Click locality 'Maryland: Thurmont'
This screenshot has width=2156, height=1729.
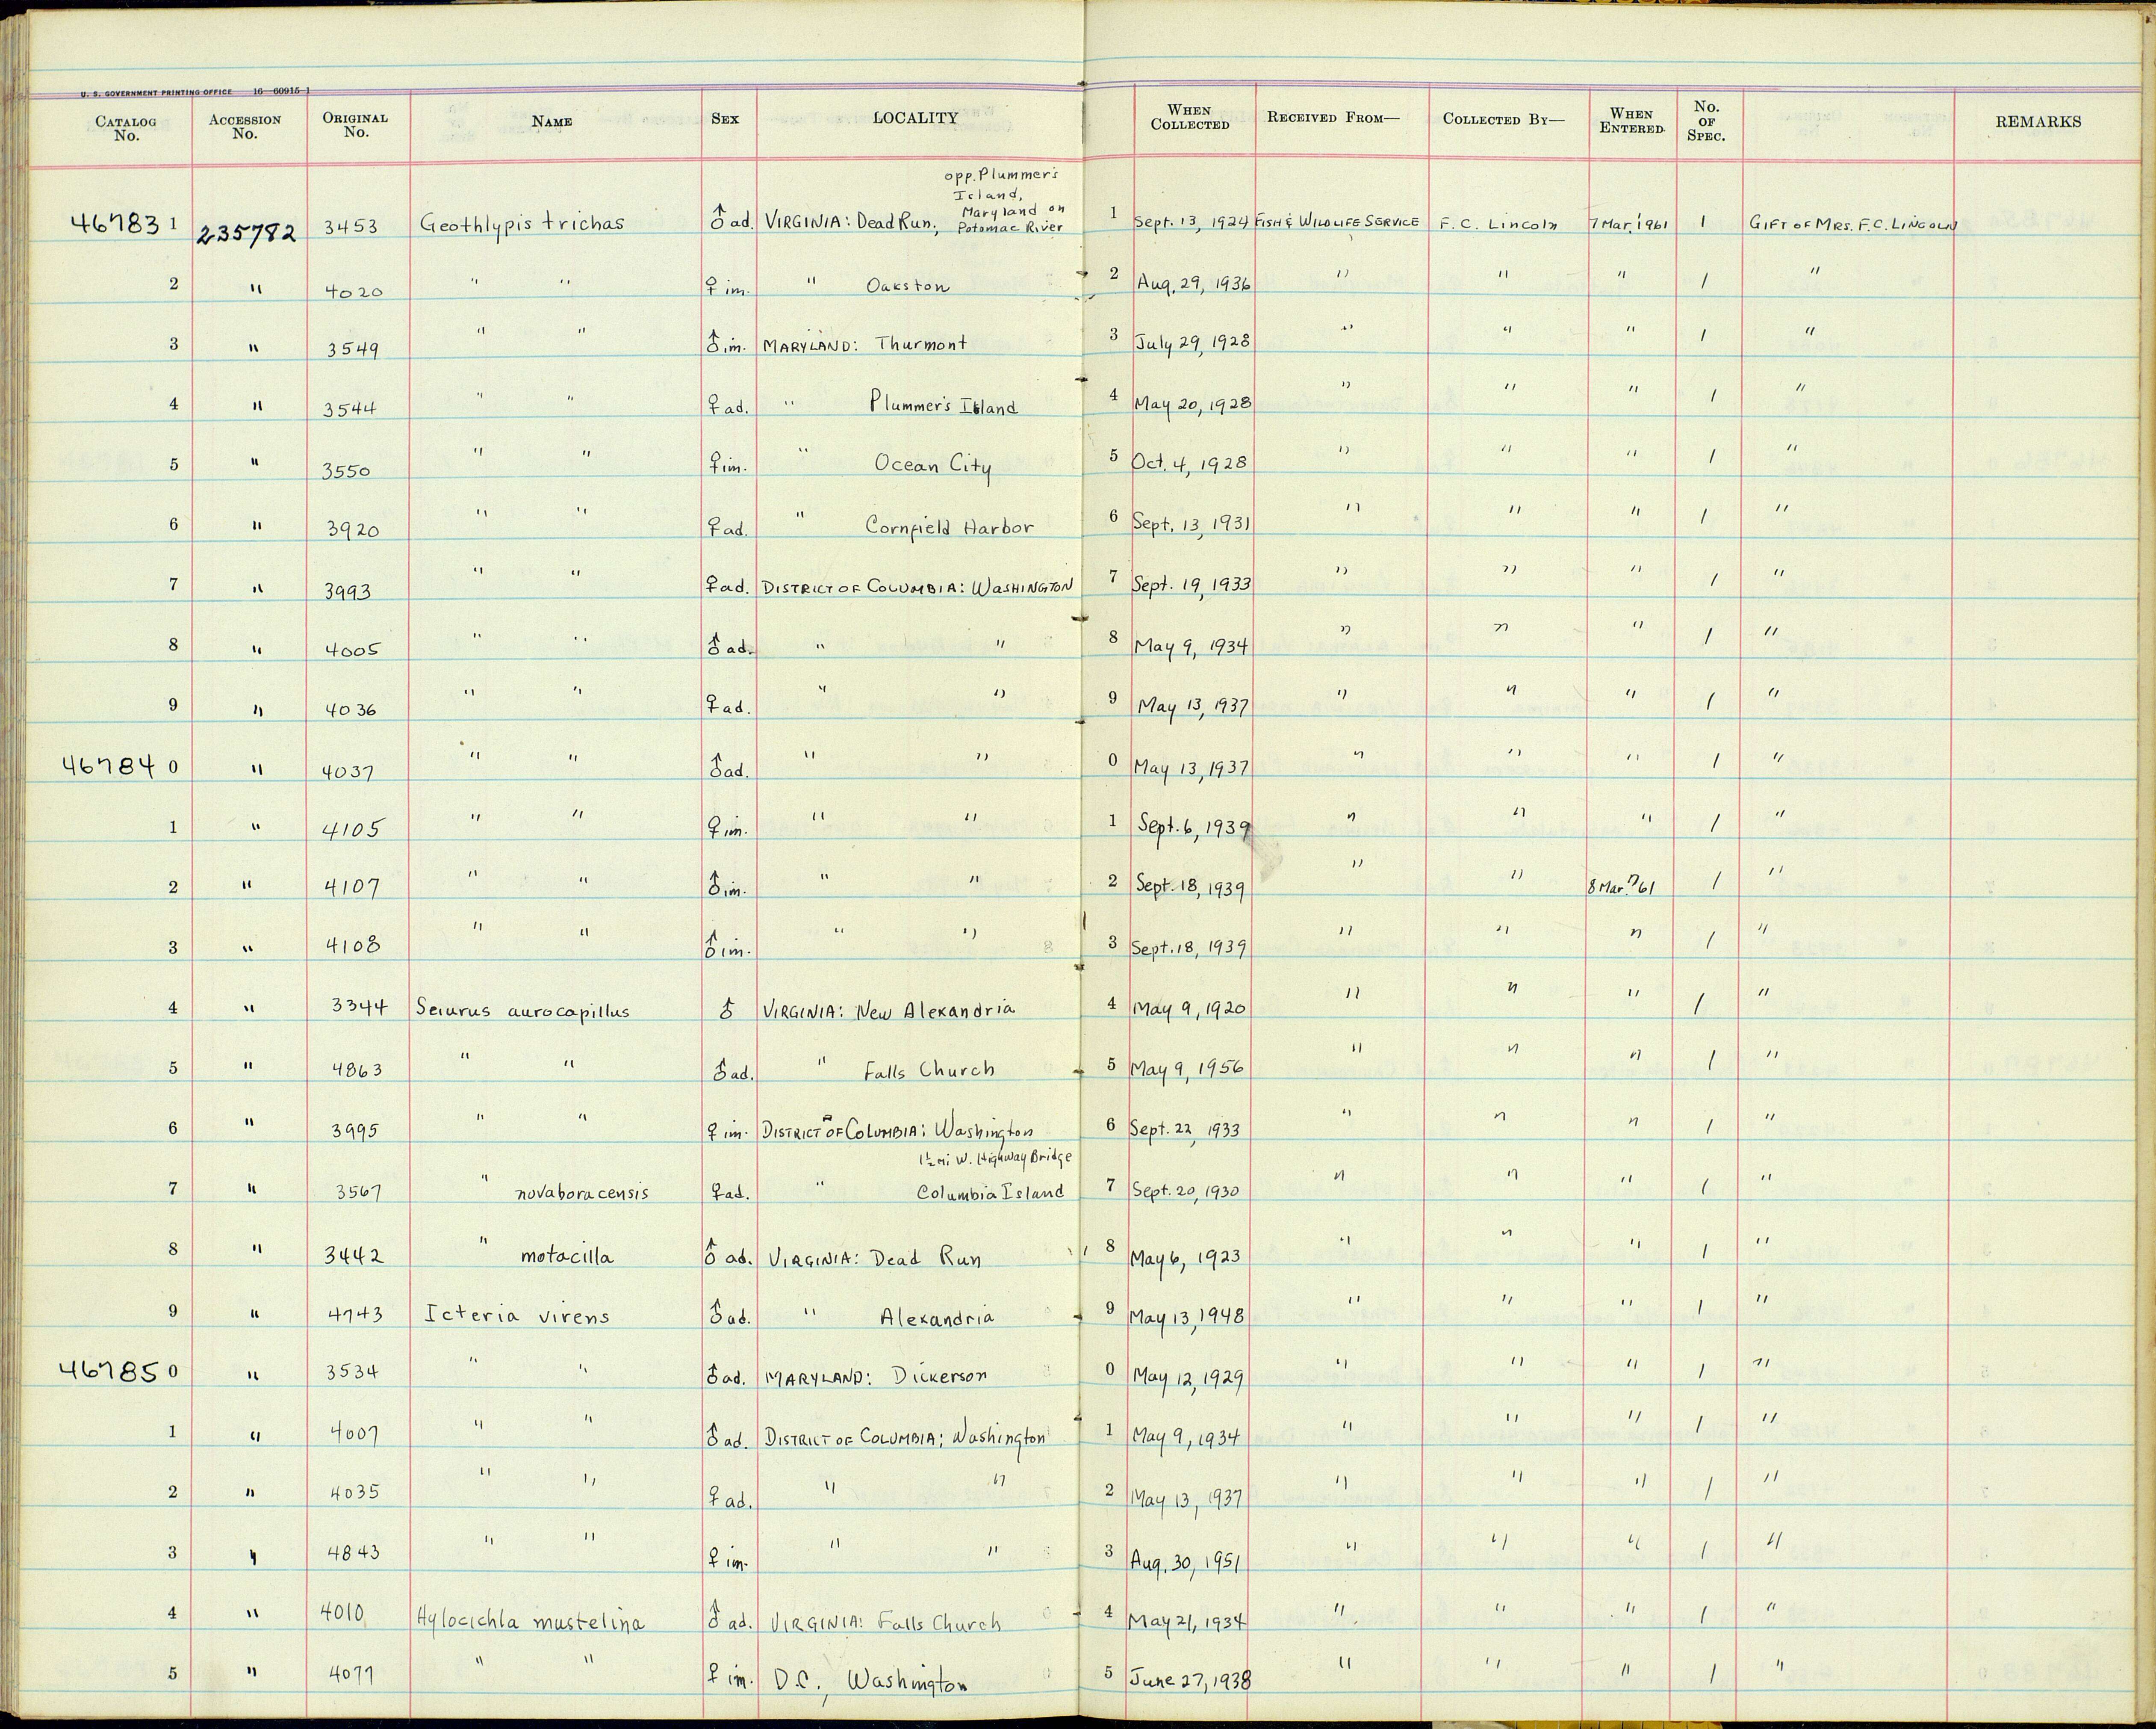coord(865,344)
